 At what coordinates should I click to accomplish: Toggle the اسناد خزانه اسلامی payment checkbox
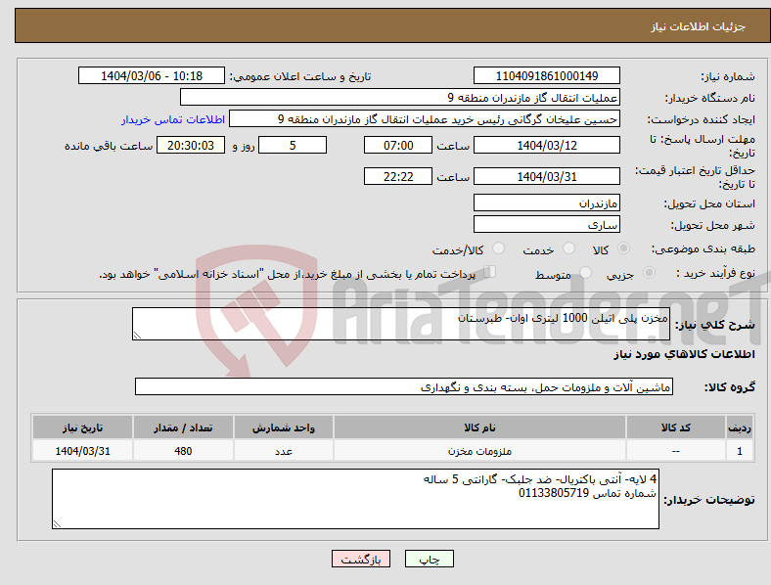(x=490, y=272)
